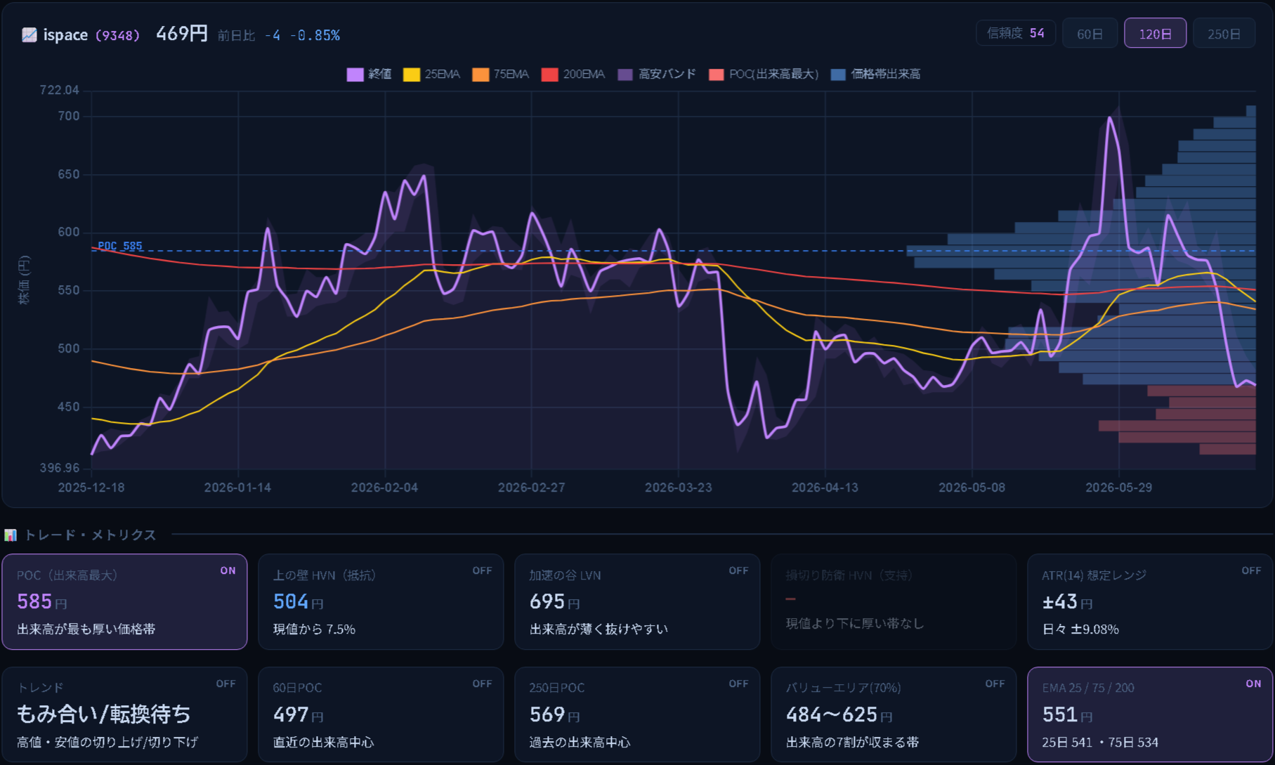Viewport: 1275px width, 765px height.
Task: Click the 700 price axis label
Action: (x=69, y=116)
